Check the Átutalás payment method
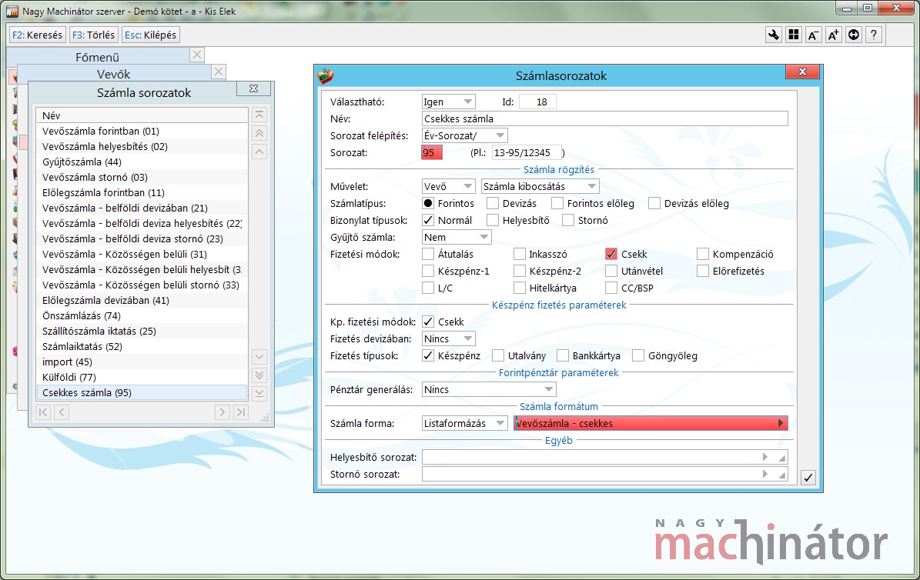This screenshot has width=920, height=580. click(428, 254)
